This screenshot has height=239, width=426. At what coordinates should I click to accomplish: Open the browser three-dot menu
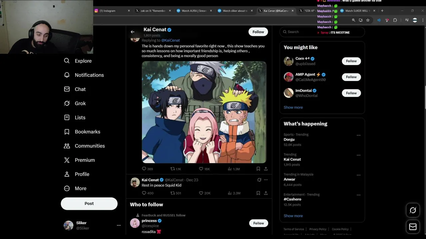pyautogui.click(x=423, y=20)
